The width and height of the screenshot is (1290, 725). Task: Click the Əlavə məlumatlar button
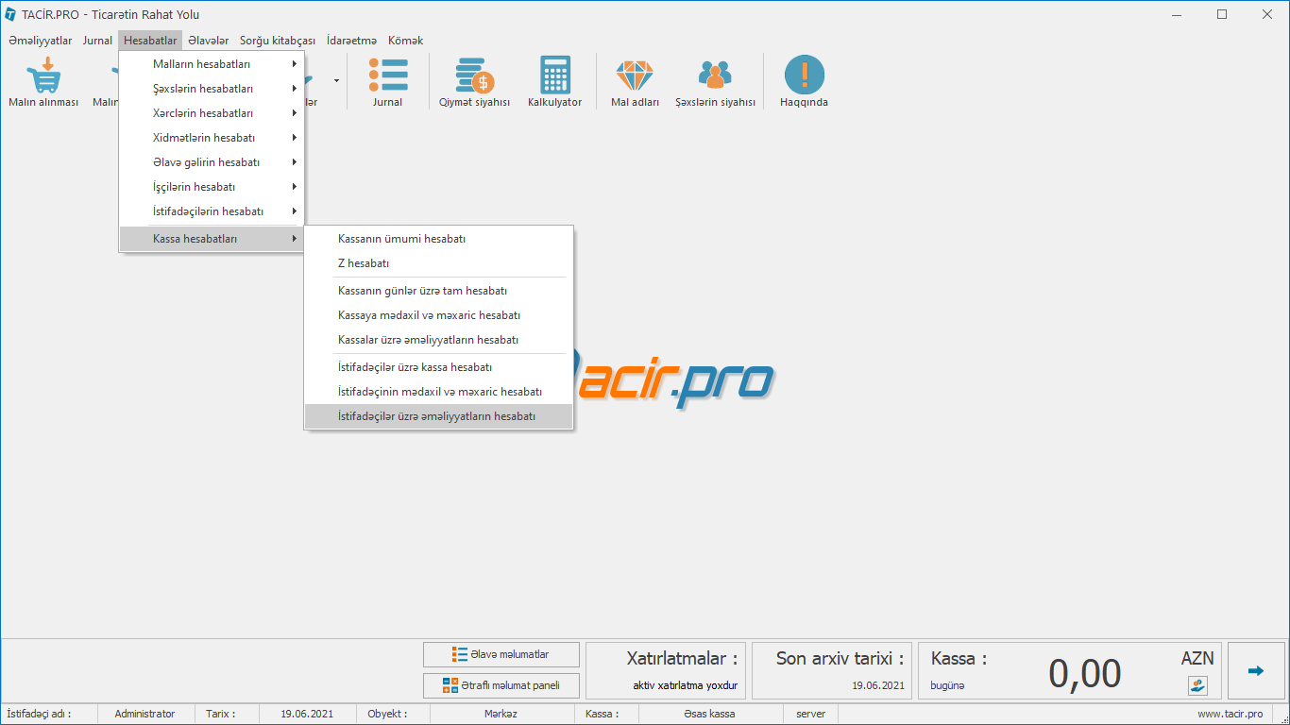click(x=501, y=654)
